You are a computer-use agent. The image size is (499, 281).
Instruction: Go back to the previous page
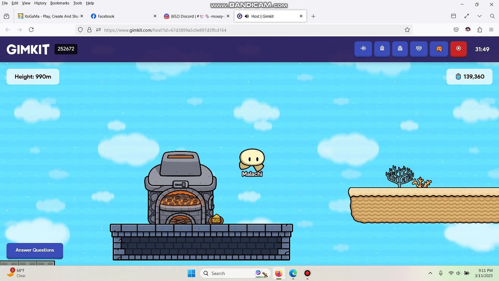point(8,30)
